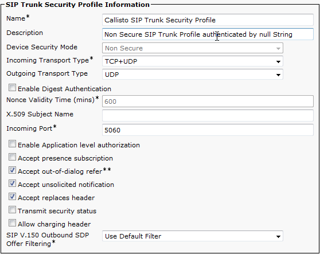Check Allow charging header
The image size is (320, 254).
pos(12,223)
